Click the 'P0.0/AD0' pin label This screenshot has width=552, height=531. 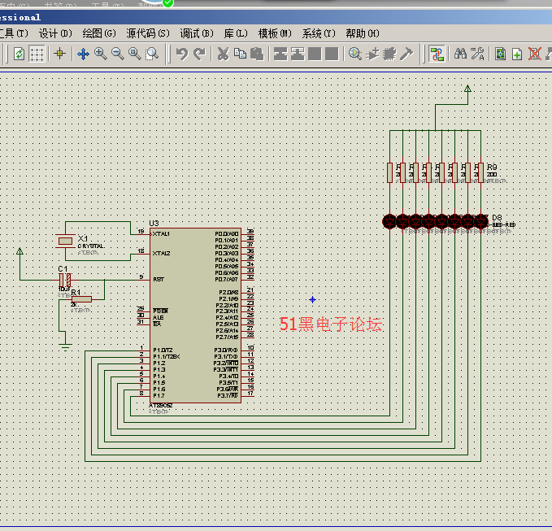(x=226, y=234)
